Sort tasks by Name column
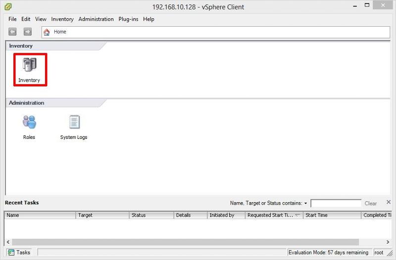This screenshot has height=260, width=396. click(x=40, y=215)
